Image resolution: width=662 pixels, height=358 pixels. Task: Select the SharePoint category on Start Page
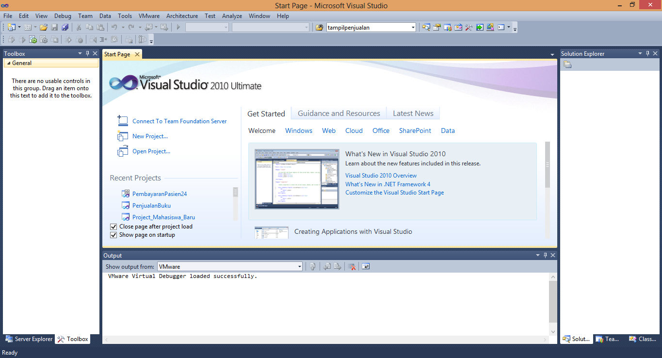[415, 130]
